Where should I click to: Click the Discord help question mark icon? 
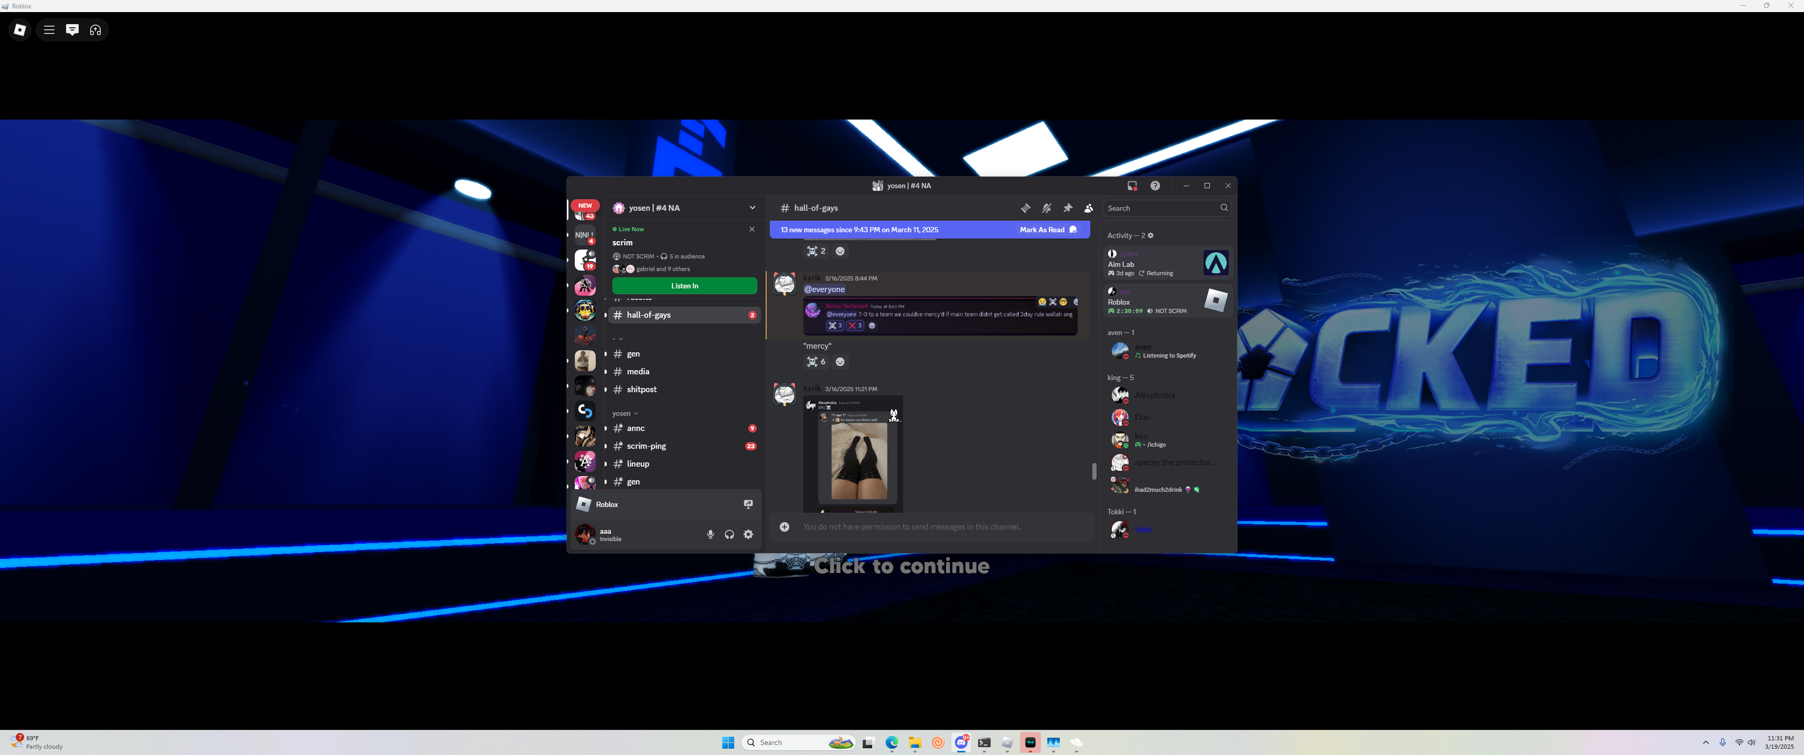(x=1155, y=186)
